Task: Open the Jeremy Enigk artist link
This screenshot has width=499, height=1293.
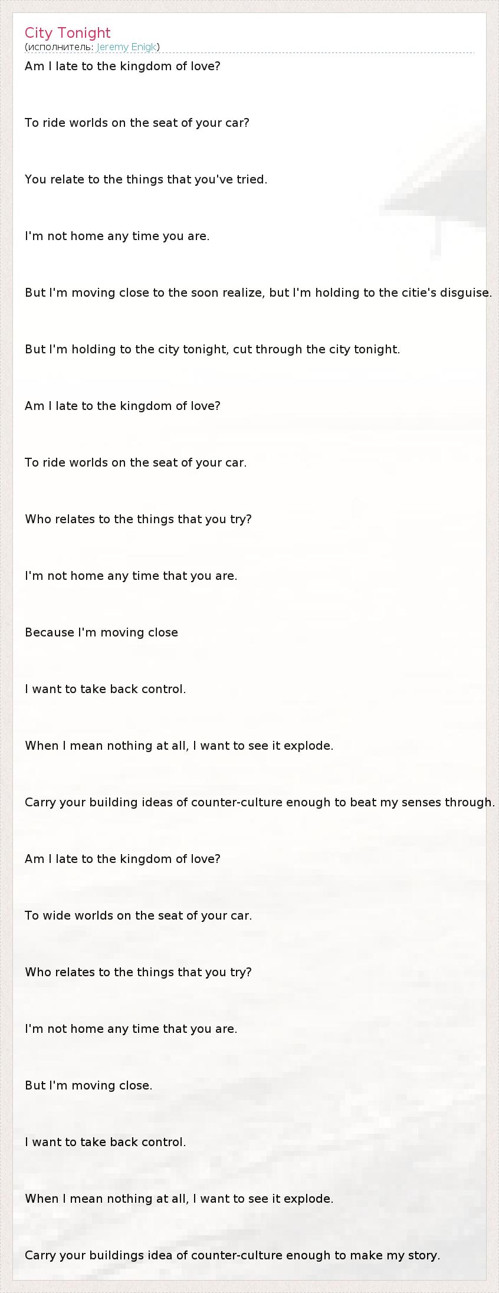Action: point(127,47)
